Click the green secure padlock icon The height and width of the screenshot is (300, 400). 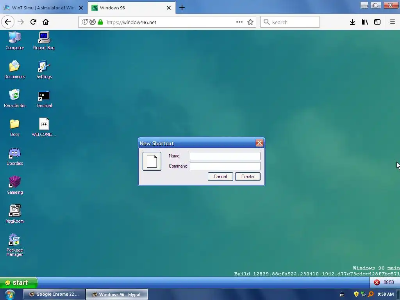[100, 22]
